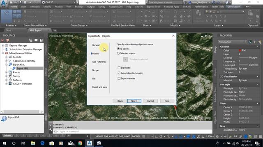Open the Windows Start menu
This screenshot has width=263, height=147.
tap(5, 143)
